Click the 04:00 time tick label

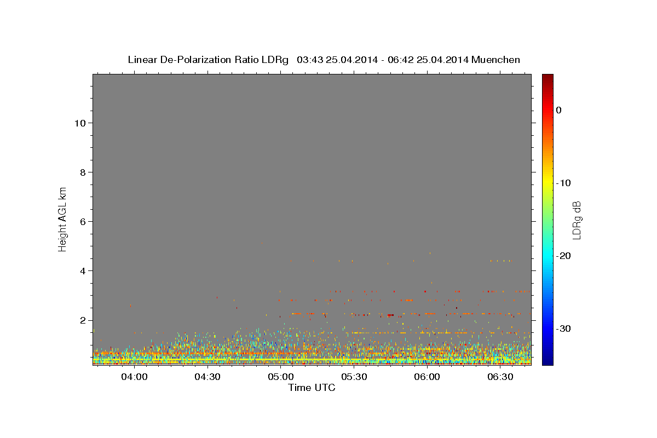[x=134, y=377]
